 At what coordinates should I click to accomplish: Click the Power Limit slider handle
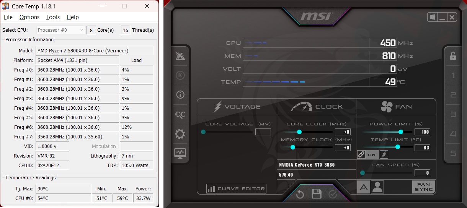tap(401, 132)
